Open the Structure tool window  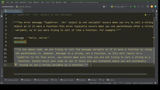coord(2,72)
